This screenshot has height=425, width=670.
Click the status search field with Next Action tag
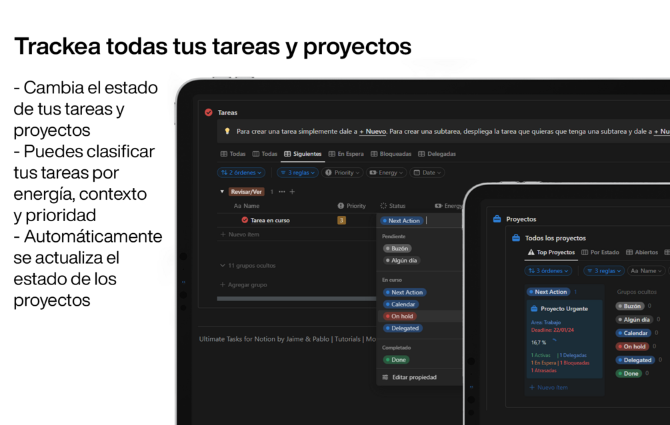pos(421,220)
